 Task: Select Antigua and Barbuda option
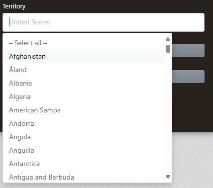point(84,177)
